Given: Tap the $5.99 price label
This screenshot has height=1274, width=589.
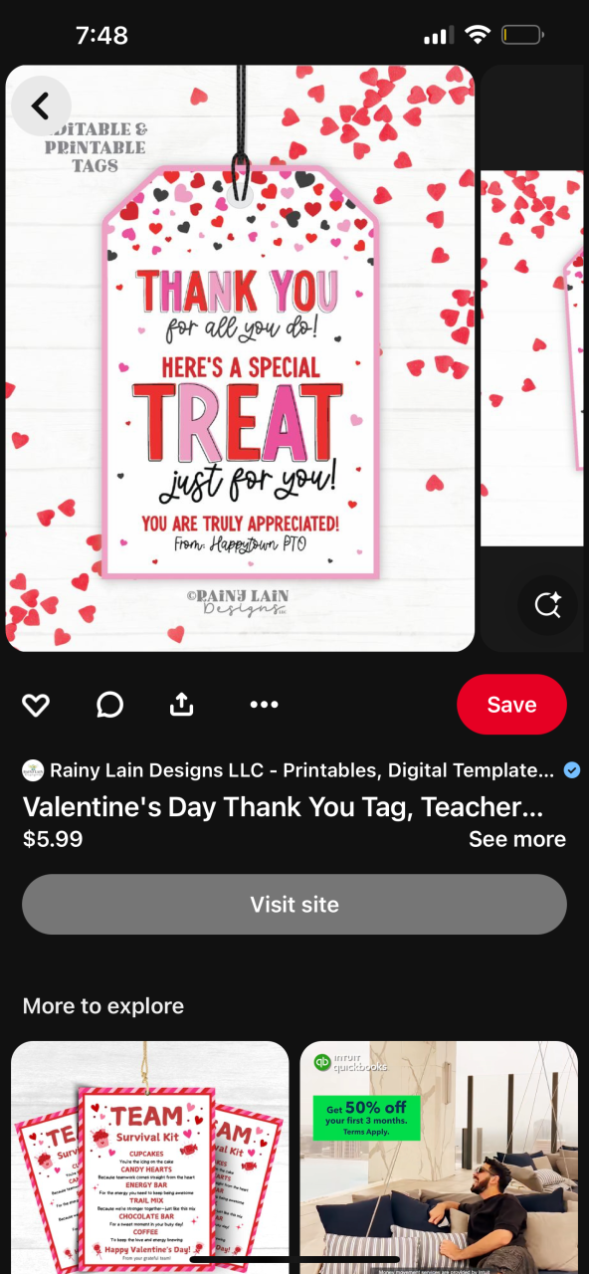Looking at the screenshot, I should coord(53,839).
